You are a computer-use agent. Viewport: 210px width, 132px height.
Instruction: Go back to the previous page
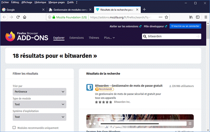[5, 17]
